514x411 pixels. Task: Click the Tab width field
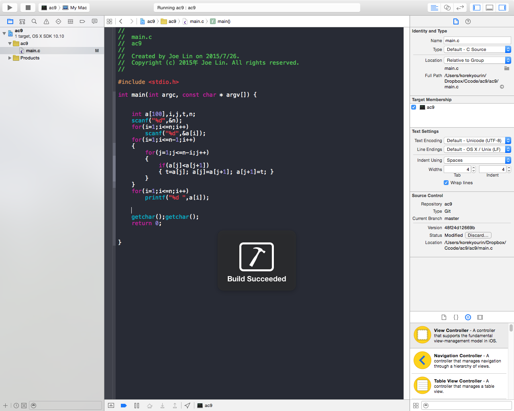coord(457,169)
